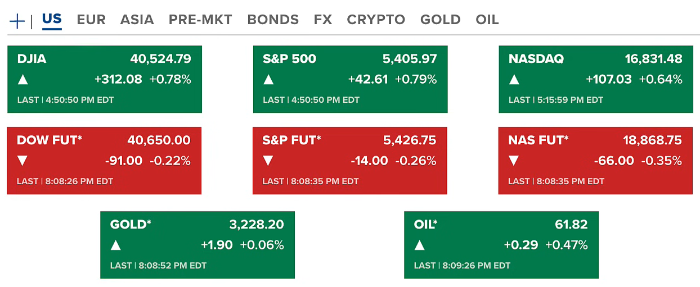
Task: Open the DJIA quote name link
Action: click(32, 59)
